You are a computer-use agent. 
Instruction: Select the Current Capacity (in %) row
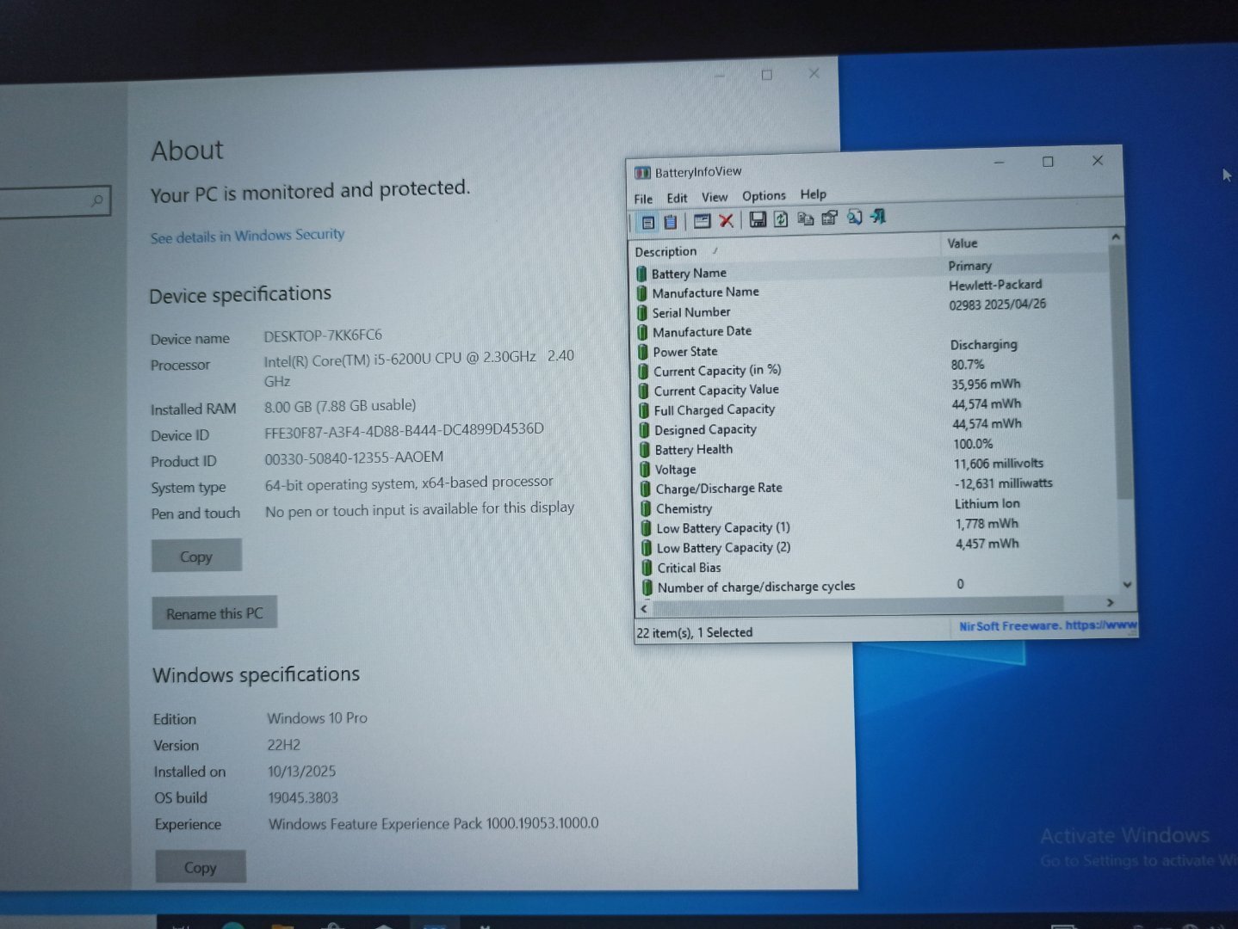pyautogui.click(x=874, y=367)
